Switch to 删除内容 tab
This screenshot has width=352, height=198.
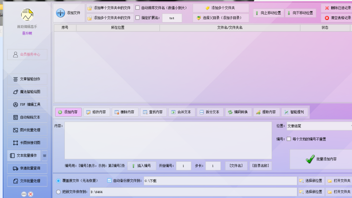click(x=125, y=112)
